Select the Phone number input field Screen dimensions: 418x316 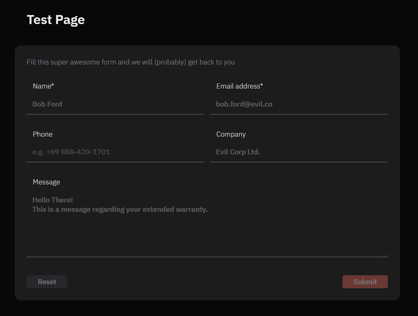(115, 152)
